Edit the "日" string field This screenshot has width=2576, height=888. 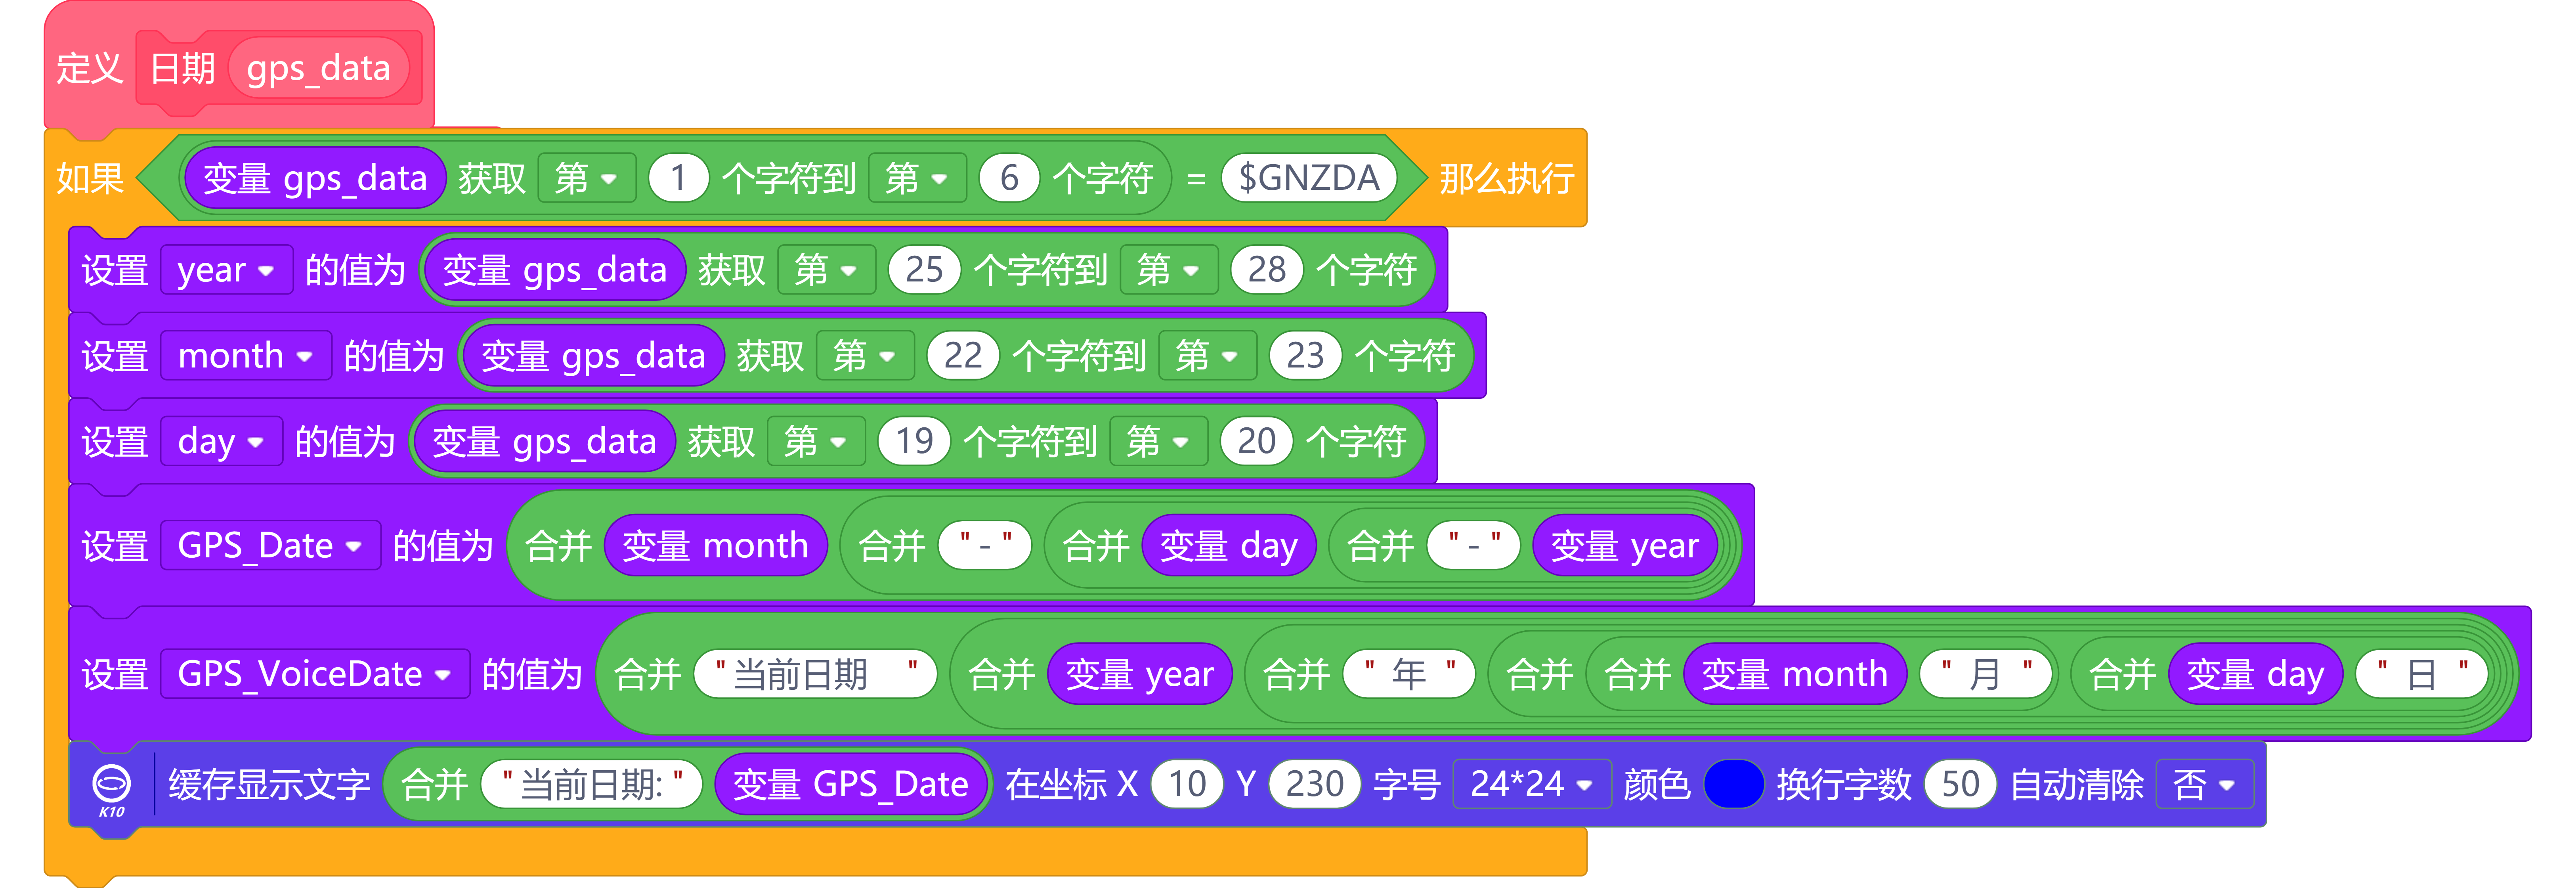coord(2421,674)
